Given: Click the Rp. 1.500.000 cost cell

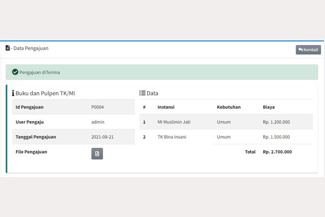Looking at the screenshot, I should pyautogui.click(x=276, y=137).
